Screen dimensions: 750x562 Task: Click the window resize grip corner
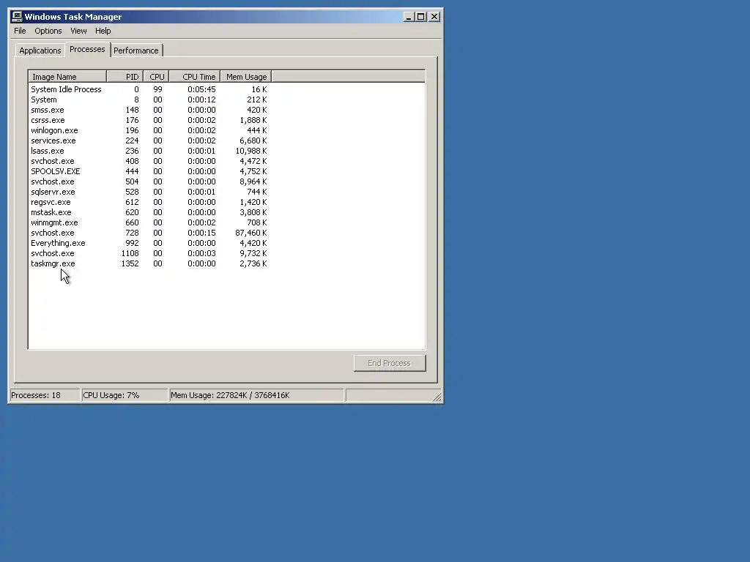tap(437, 397)
